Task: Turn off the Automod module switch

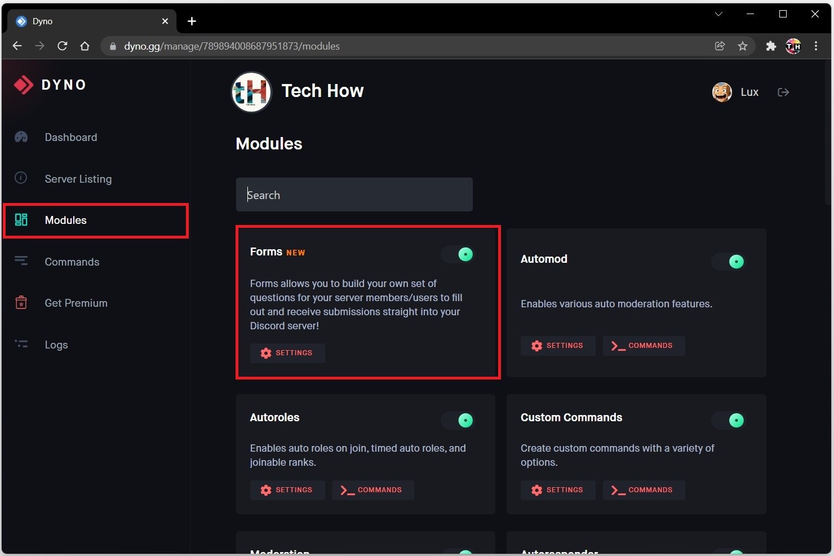Action: (729, 262)
